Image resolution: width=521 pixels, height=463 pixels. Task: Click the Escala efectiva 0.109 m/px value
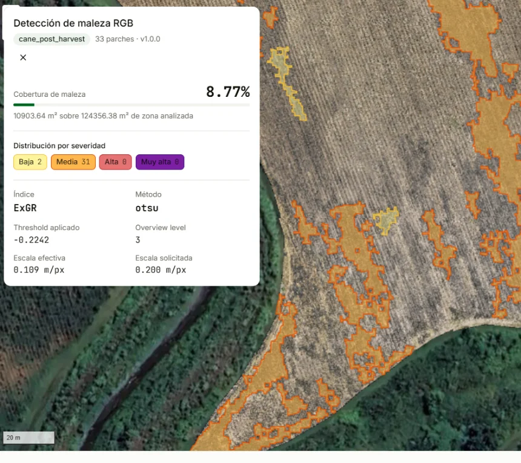click(39, 270)
